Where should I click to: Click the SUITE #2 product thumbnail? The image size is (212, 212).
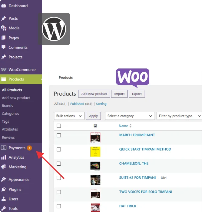95,180
